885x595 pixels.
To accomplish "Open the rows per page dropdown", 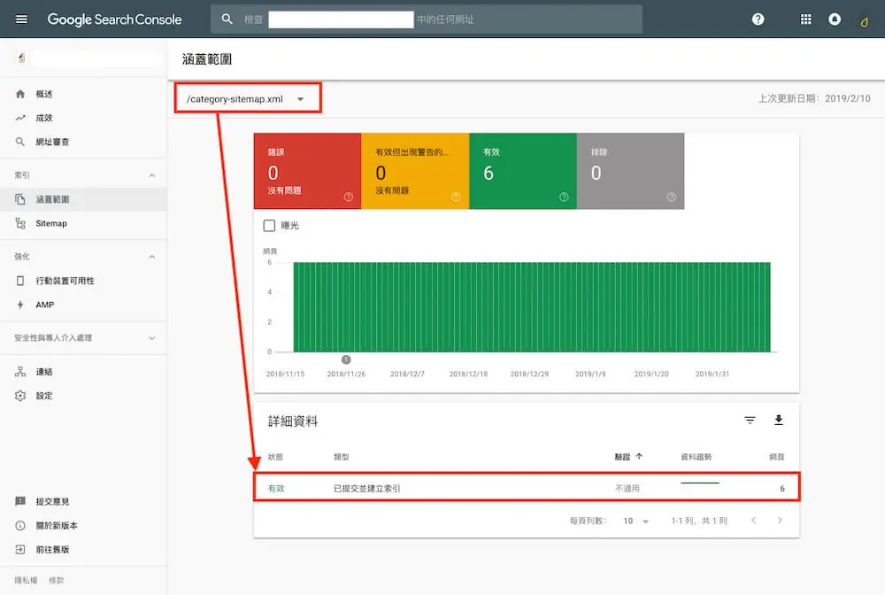I will click(x=636, y=521).
